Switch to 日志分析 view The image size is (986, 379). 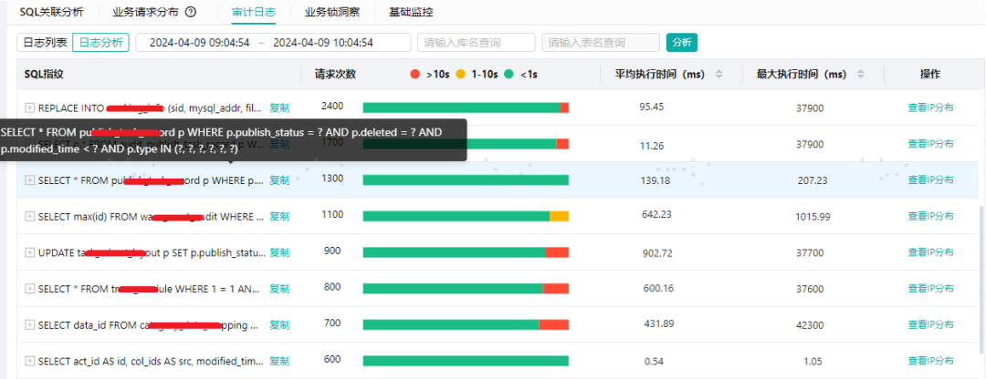click(x=100, y=42)
